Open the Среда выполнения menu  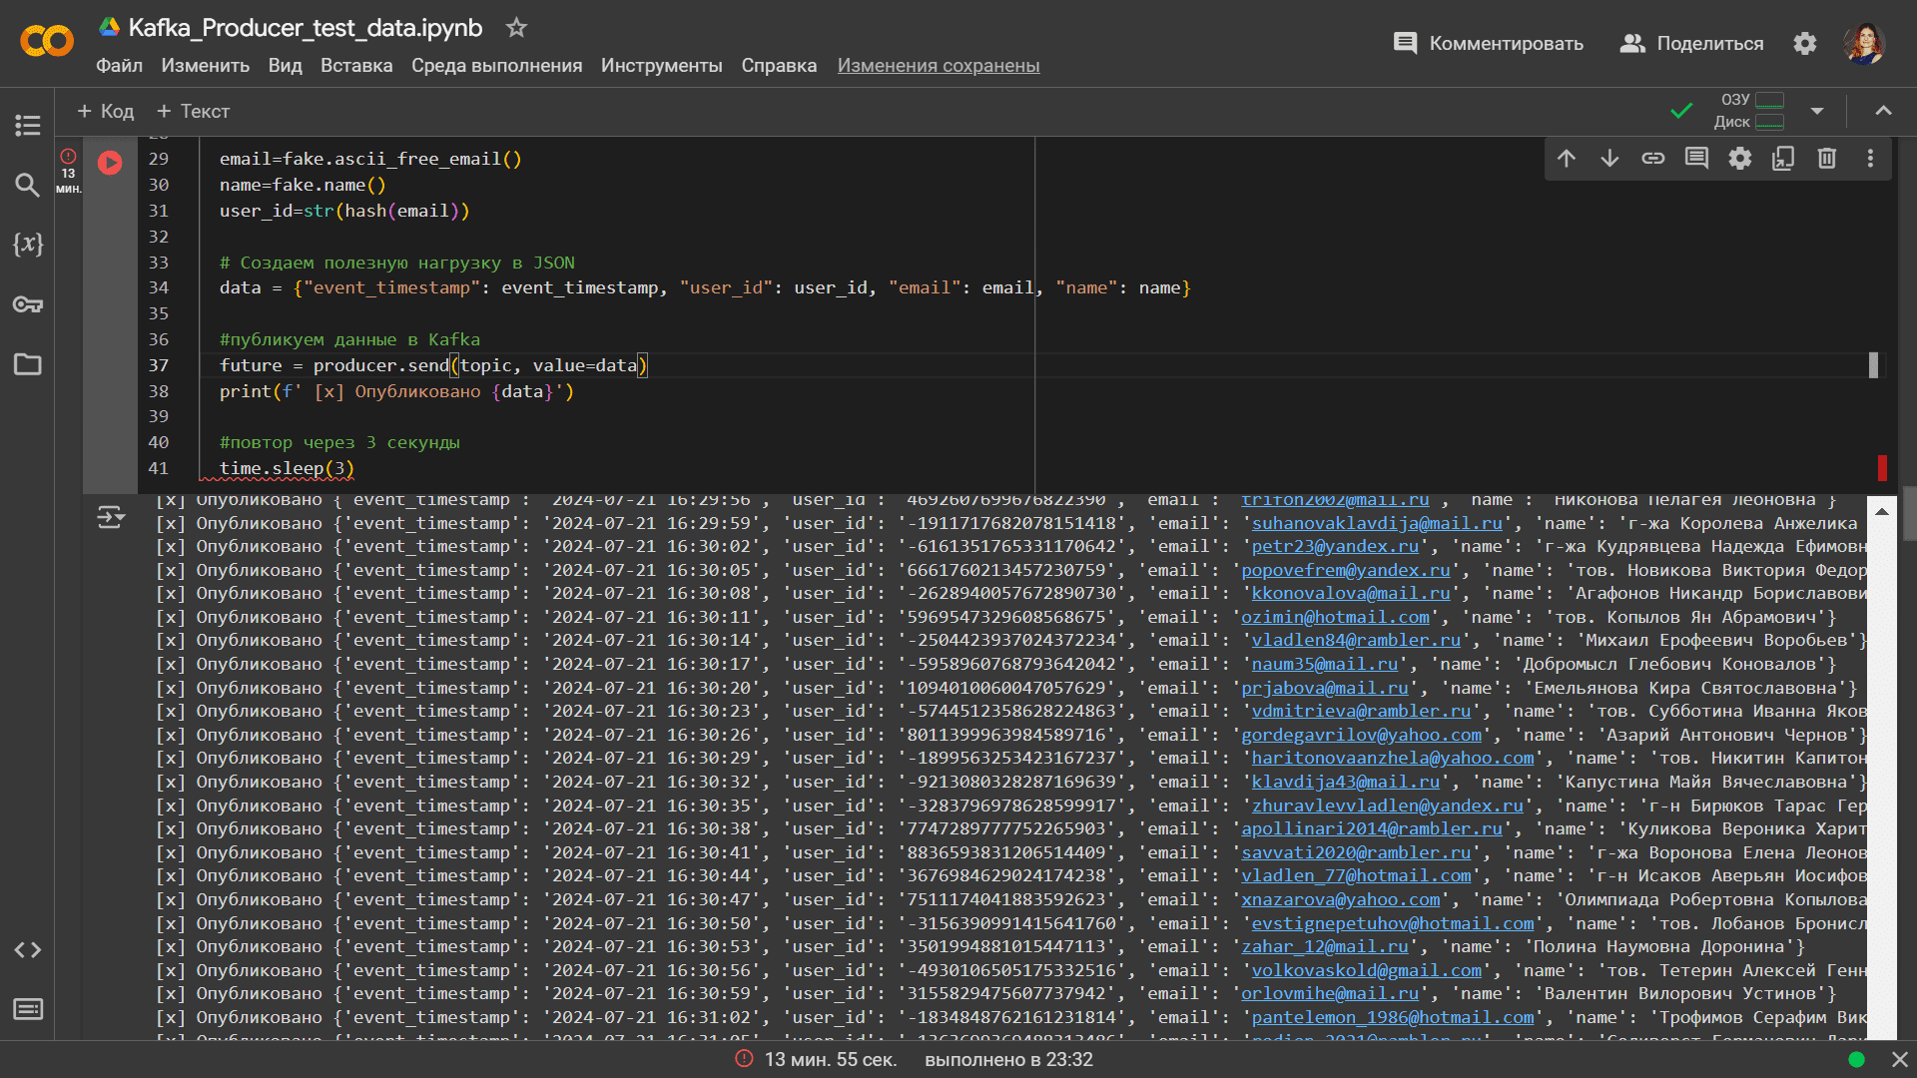tap(496, 66)
